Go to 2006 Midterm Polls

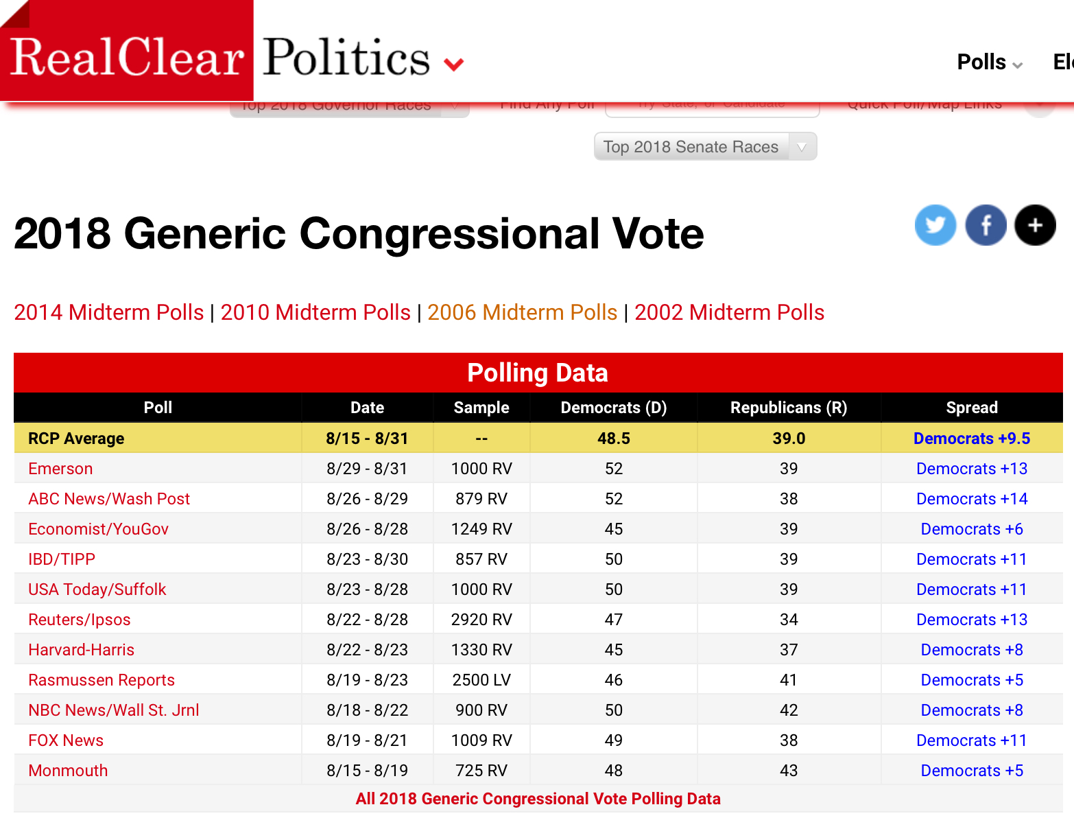coord(522,312)
